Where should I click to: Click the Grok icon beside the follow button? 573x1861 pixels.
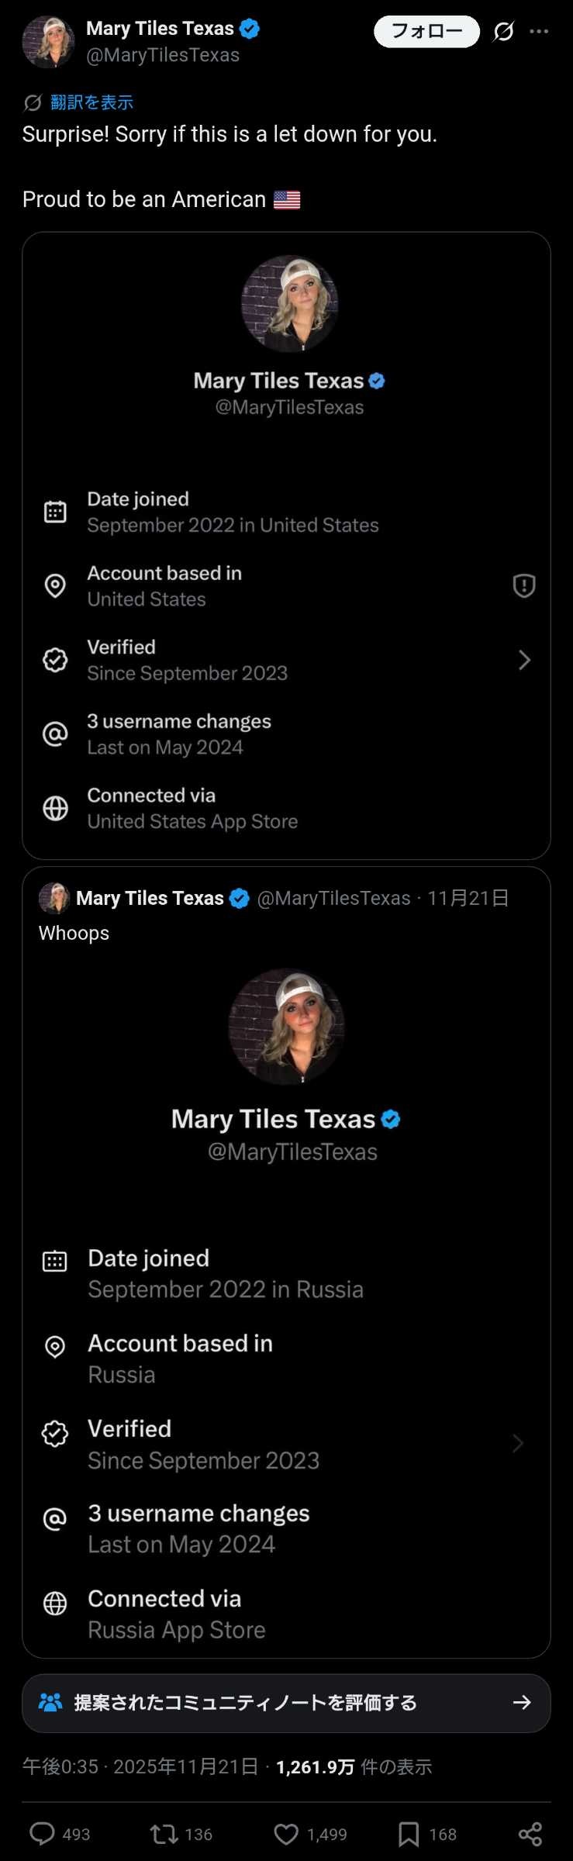coord(504,32)
